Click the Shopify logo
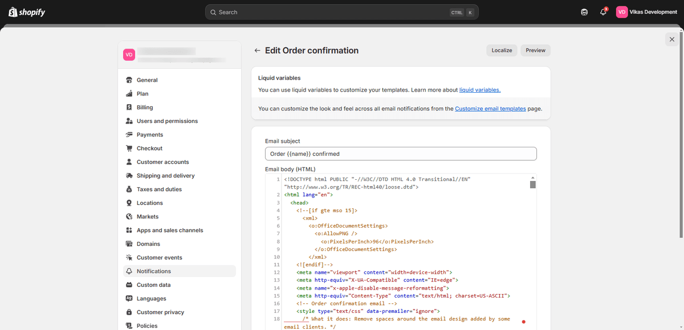684x330 pixels. click(27, 12)
